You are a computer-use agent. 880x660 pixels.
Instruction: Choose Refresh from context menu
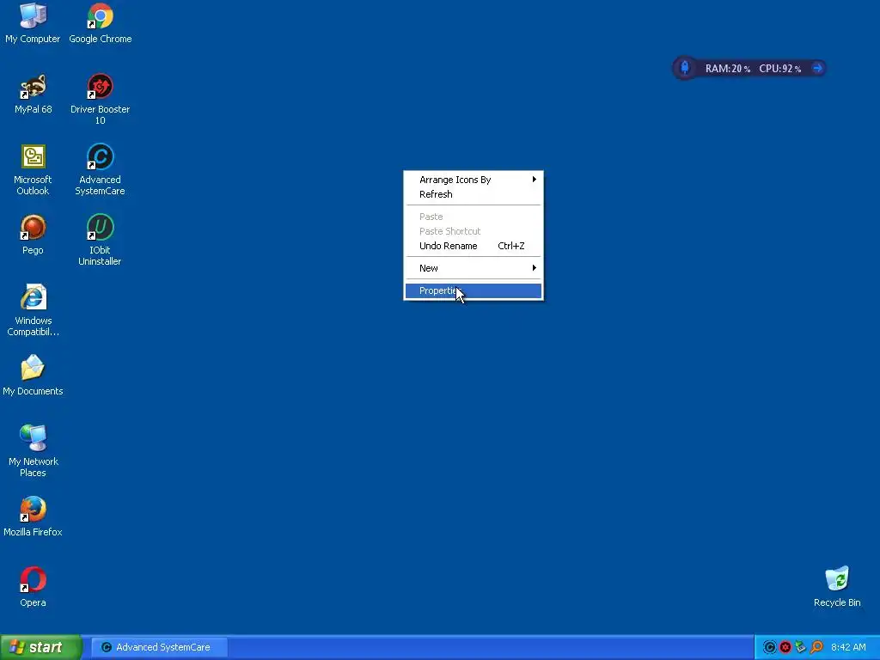(x=474, y=194)
